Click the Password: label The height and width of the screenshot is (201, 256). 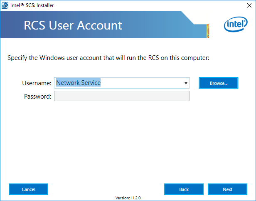(x=38, y=96)
